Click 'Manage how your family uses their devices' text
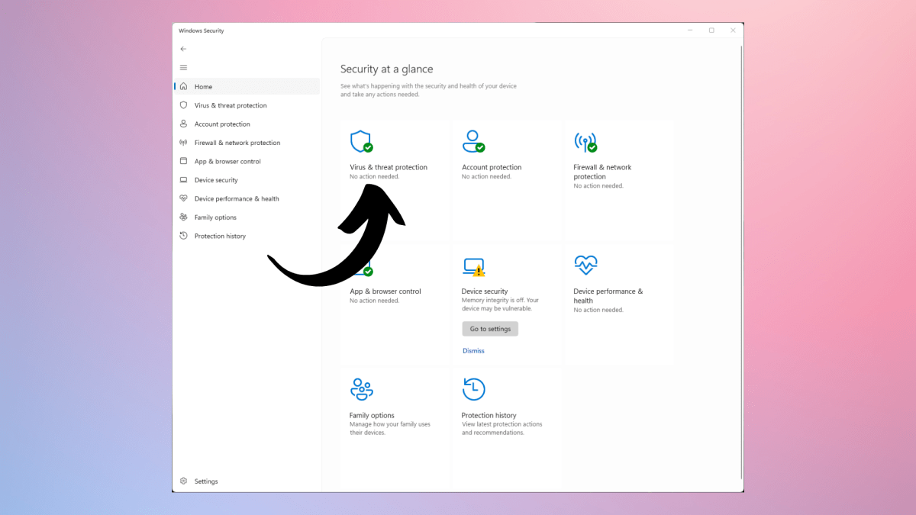Screen dimensions: 916x515 tap(390, 429)
